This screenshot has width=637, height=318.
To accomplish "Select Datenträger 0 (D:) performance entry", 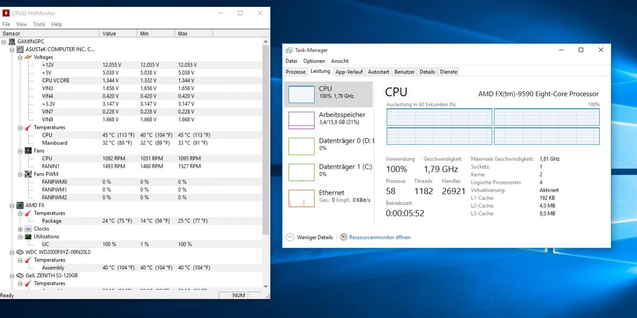I will point(330,146).
